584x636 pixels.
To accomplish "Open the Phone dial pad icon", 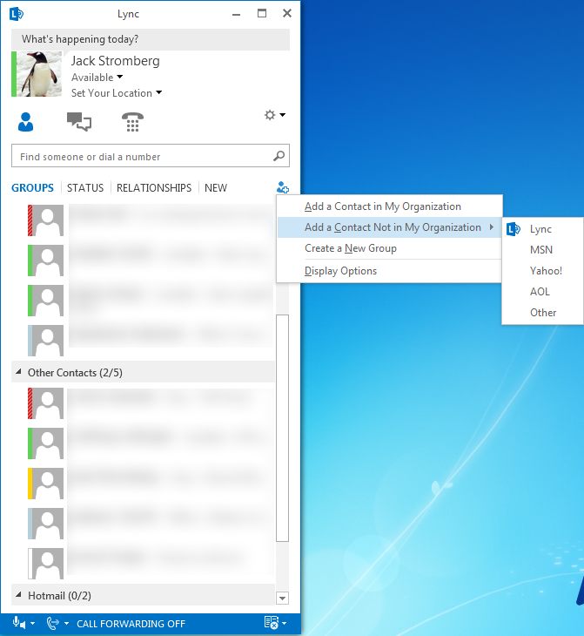I will 132,122.
